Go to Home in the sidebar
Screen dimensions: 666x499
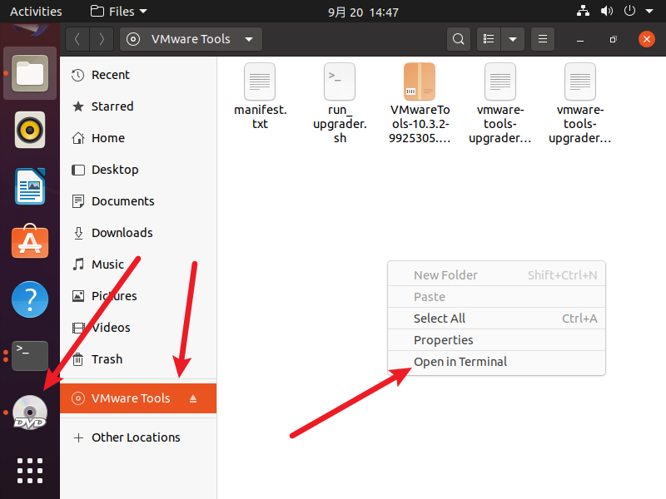[x=138, y=138]
